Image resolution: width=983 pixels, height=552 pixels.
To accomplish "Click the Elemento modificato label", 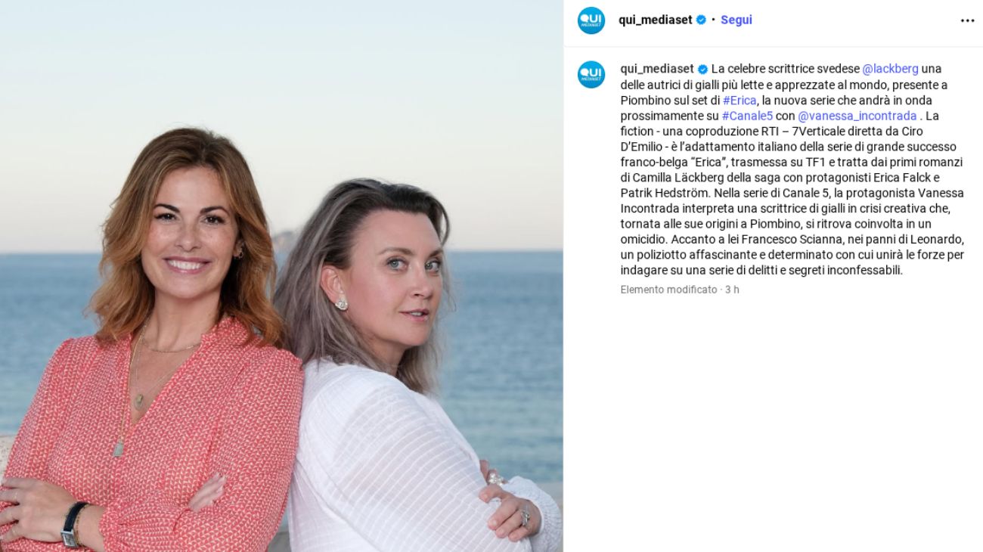I will [668, 290].
